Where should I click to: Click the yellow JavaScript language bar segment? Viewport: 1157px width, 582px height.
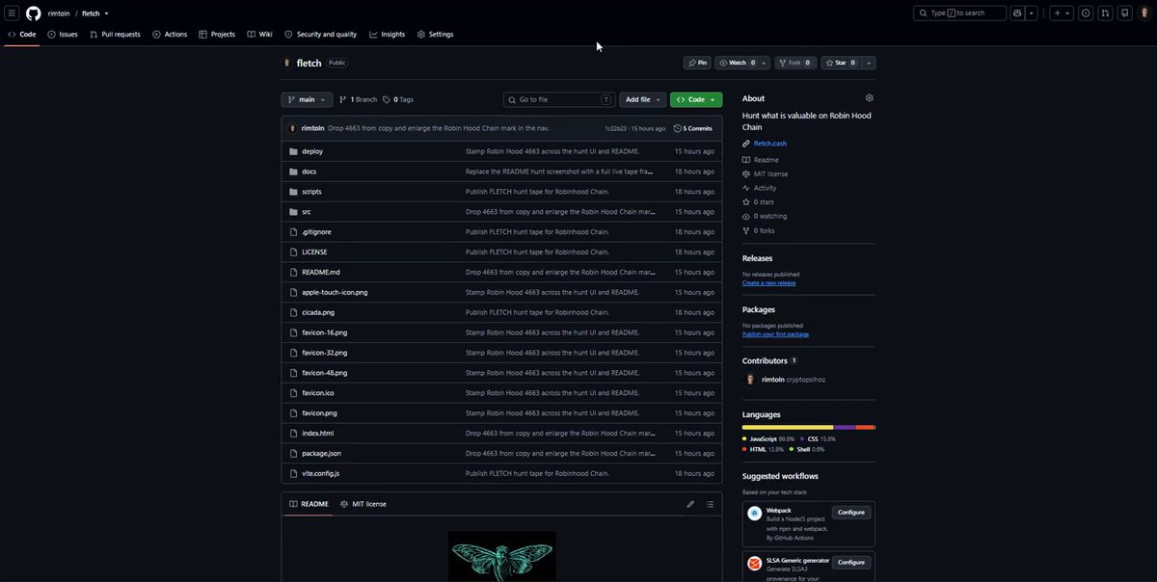[788, 427]
